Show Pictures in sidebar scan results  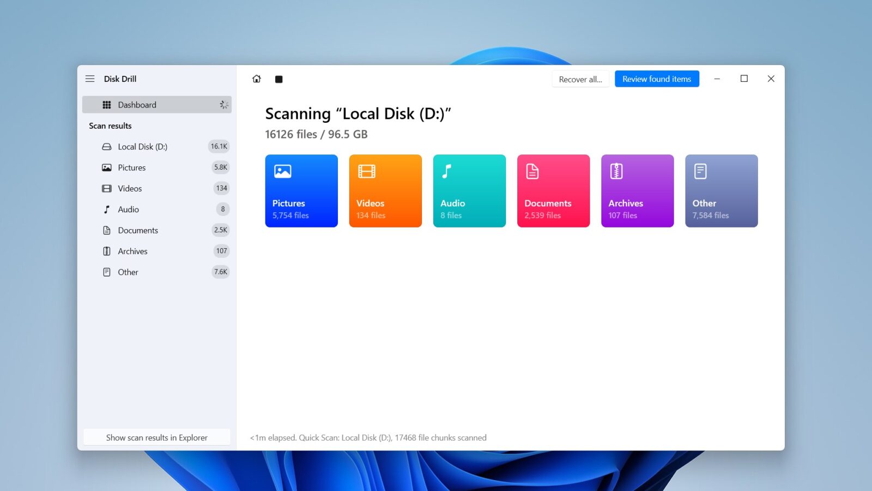157,167
